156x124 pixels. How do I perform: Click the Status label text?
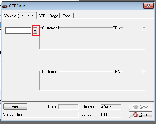(x=8, y=114)
